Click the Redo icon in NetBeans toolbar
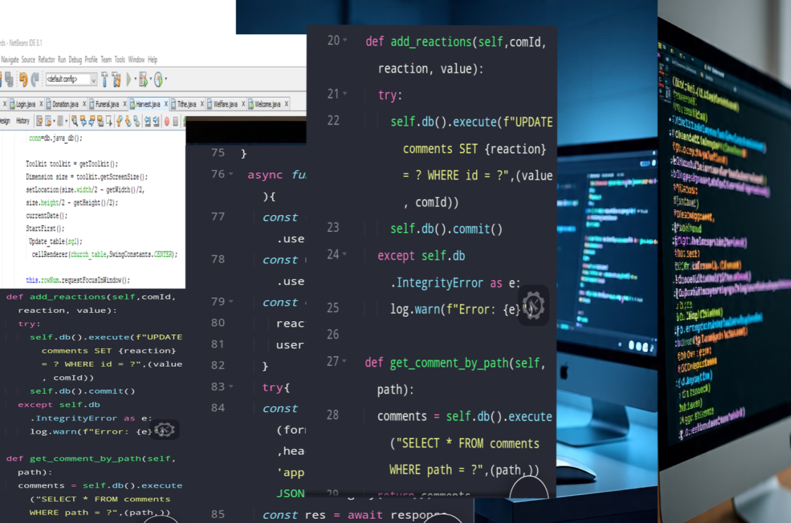 [34, 78]
